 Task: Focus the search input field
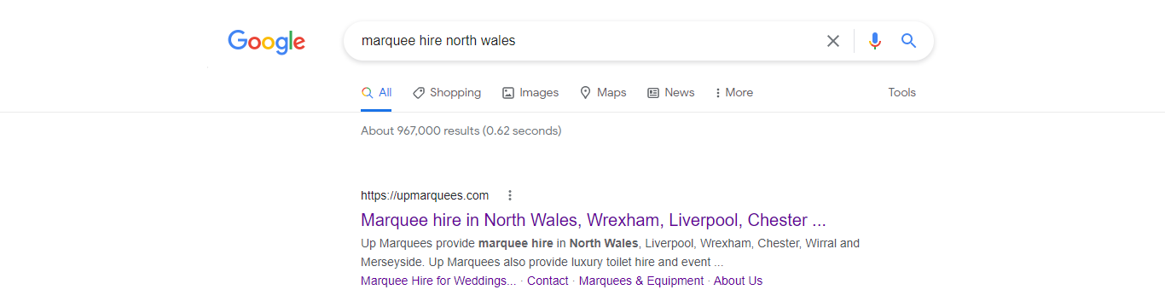pyautogui.click(x=584, y=41)
